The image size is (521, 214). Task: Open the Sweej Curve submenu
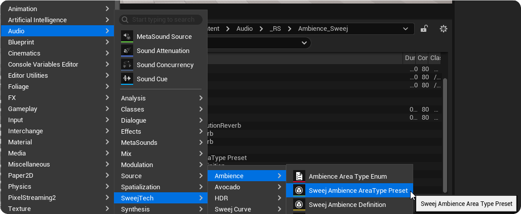point(247,209)
